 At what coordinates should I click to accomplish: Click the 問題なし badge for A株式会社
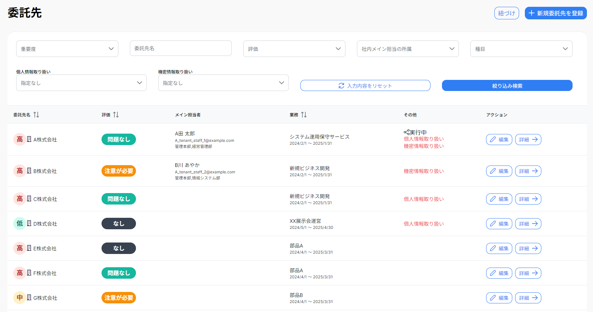coord(119,139)
